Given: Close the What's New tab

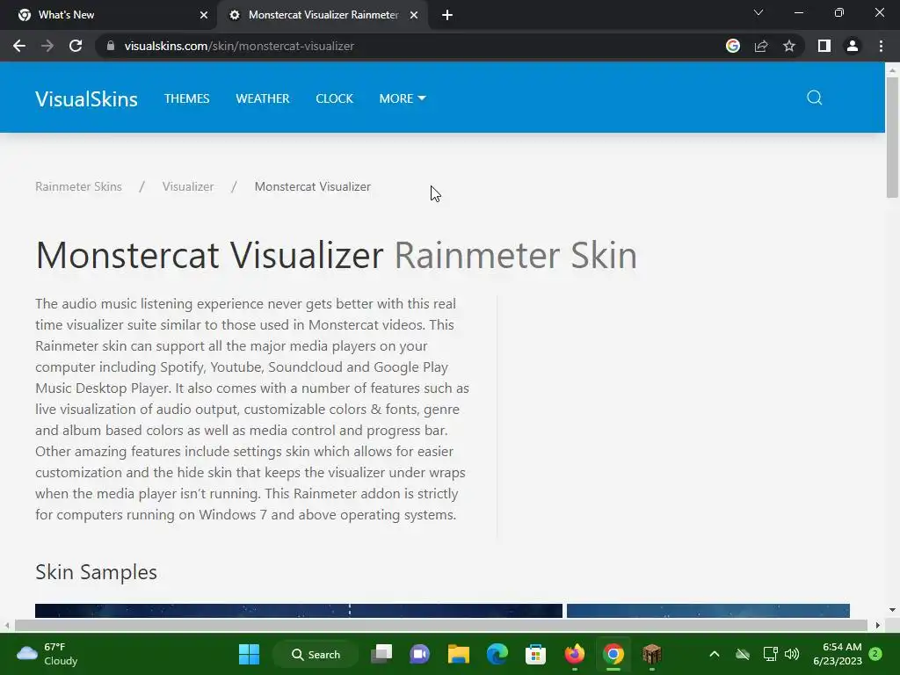Looking at the screenshot, I should pos(204,15).
